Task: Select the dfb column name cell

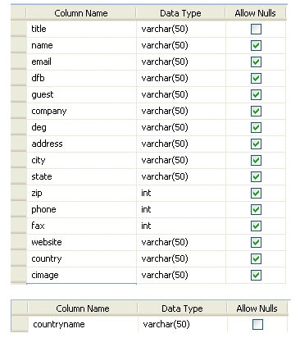Action: tap(81, 78)
